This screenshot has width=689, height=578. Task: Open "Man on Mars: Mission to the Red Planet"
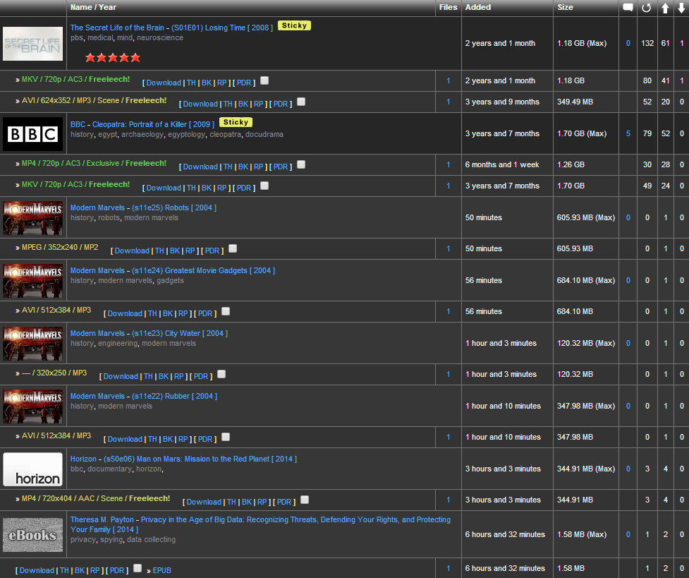pyautogui.click(x=187, y=459)
